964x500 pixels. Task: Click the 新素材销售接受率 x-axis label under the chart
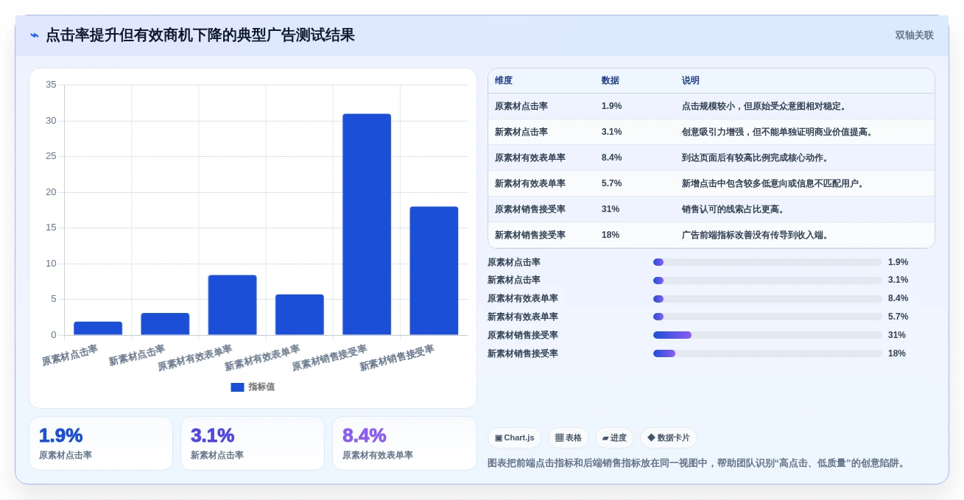[397, 358]
